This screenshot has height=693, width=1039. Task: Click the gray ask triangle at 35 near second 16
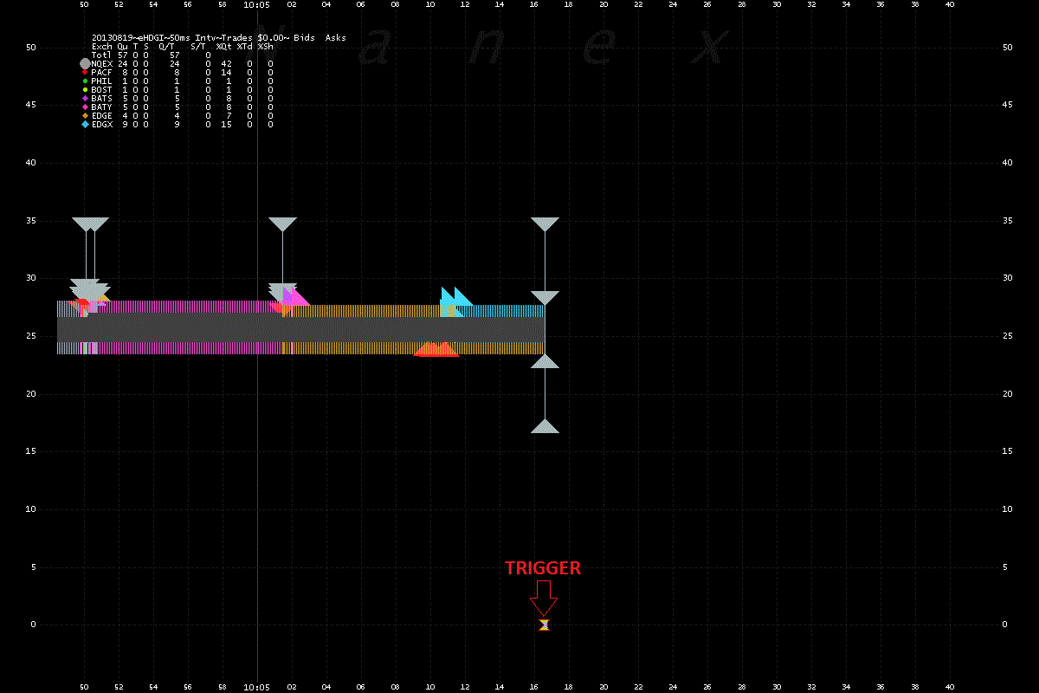point(545,223)
